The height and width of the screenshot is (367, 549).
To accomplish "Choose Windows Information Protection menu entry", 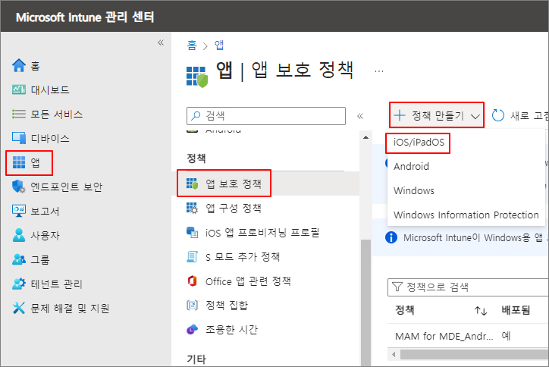I will coord(466,215).
